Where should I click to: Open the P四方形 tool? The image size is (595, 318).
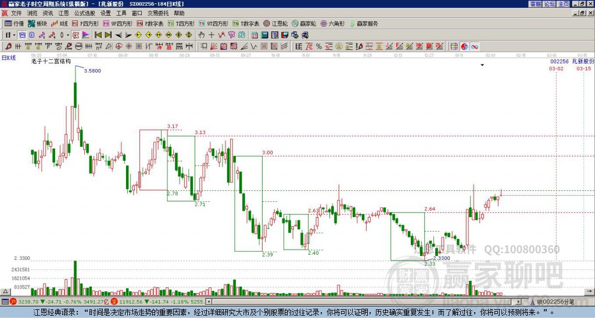85,23
